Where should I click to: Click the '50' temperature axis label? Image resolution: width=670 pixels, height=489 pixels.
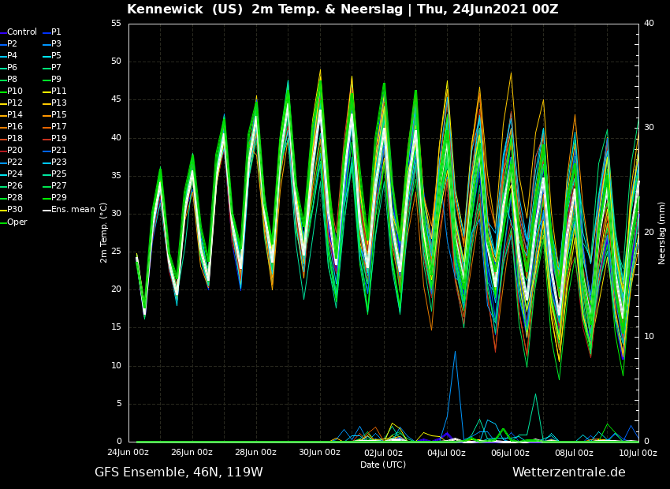(x=116, y=62)
